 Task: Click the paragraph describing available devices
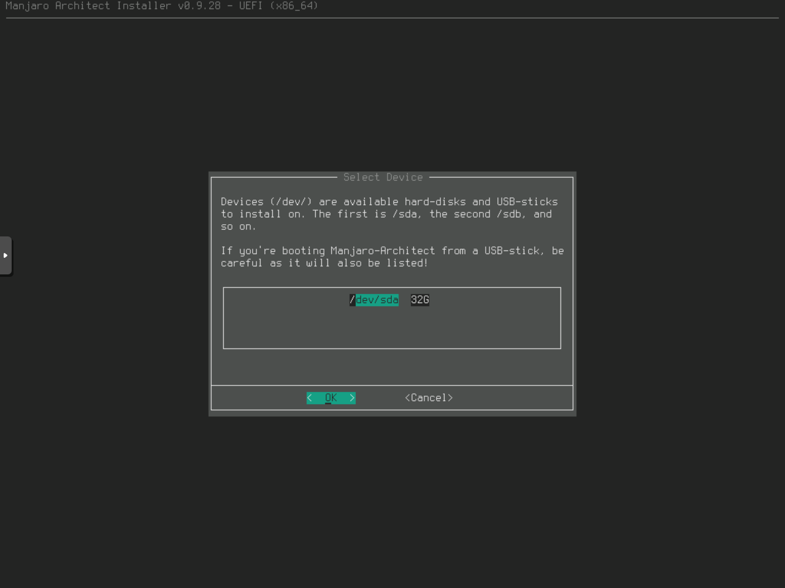389,214
